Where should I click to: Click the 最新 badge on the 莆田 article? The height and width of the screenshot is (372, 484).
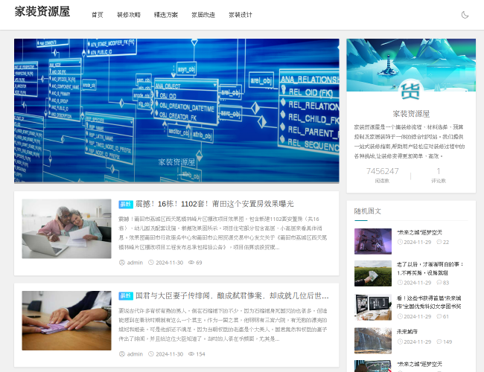click(x=126, y=204)
